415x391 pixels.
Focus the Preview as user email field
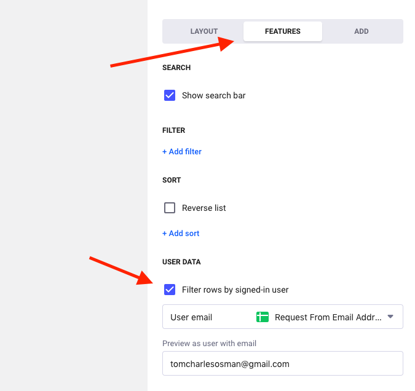click(x=283, y=363)
